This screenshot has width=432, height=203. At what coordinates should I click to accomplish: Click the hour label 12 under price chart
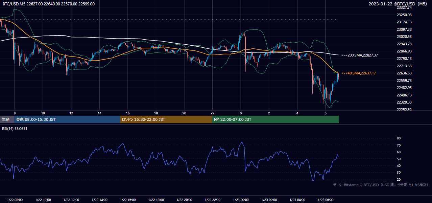(71, 113)
